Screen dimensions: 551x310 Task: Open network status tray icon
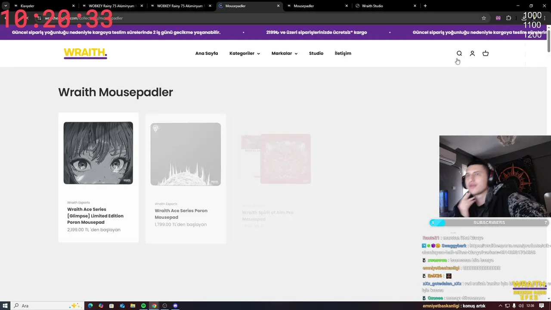(507, 306)
